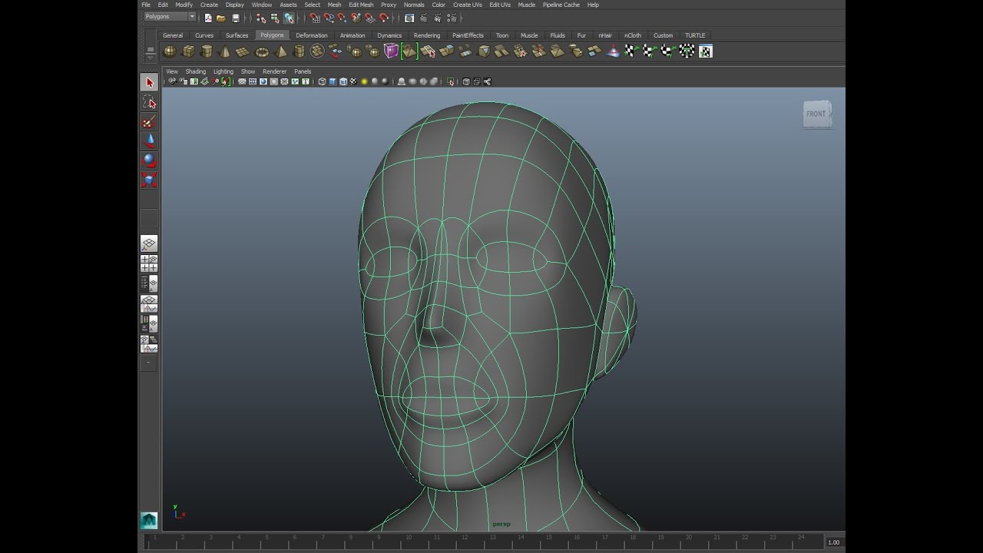Image resolution: width=983 pixels, height=553 pixels.
Task: Toggle wireframe on shaded in the panel toolbar
Action: click(x=343, y=81)
